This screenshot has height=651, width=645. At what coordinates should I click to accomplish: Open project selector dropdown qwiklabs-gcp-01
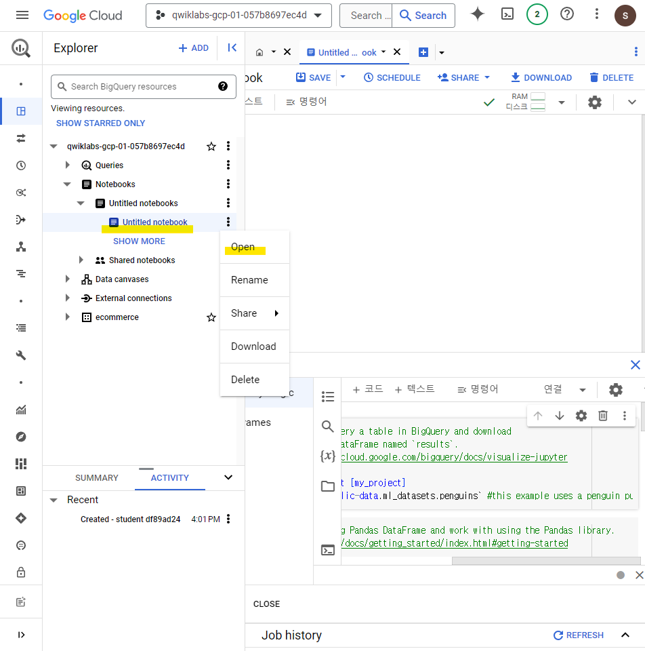tap(238, 16)
